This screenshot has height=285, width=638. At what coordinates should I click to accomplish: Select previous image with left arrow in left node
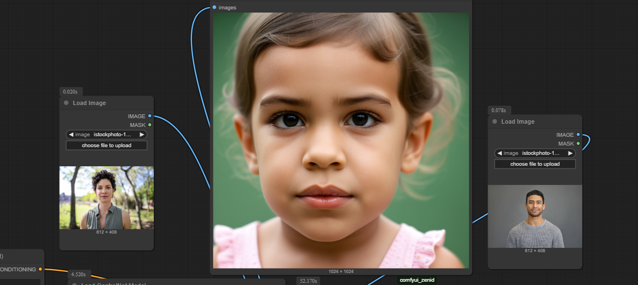(71, 135)
